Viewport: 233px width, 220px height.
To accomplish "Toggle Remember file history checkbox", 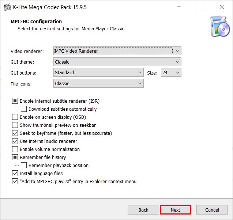I will (x=15, y=157).
